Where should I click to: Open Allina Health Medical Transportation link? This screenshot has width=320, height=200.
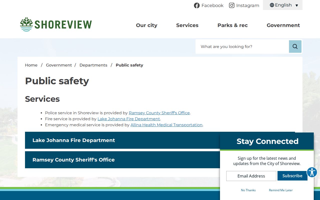click(x=166, y=125)
